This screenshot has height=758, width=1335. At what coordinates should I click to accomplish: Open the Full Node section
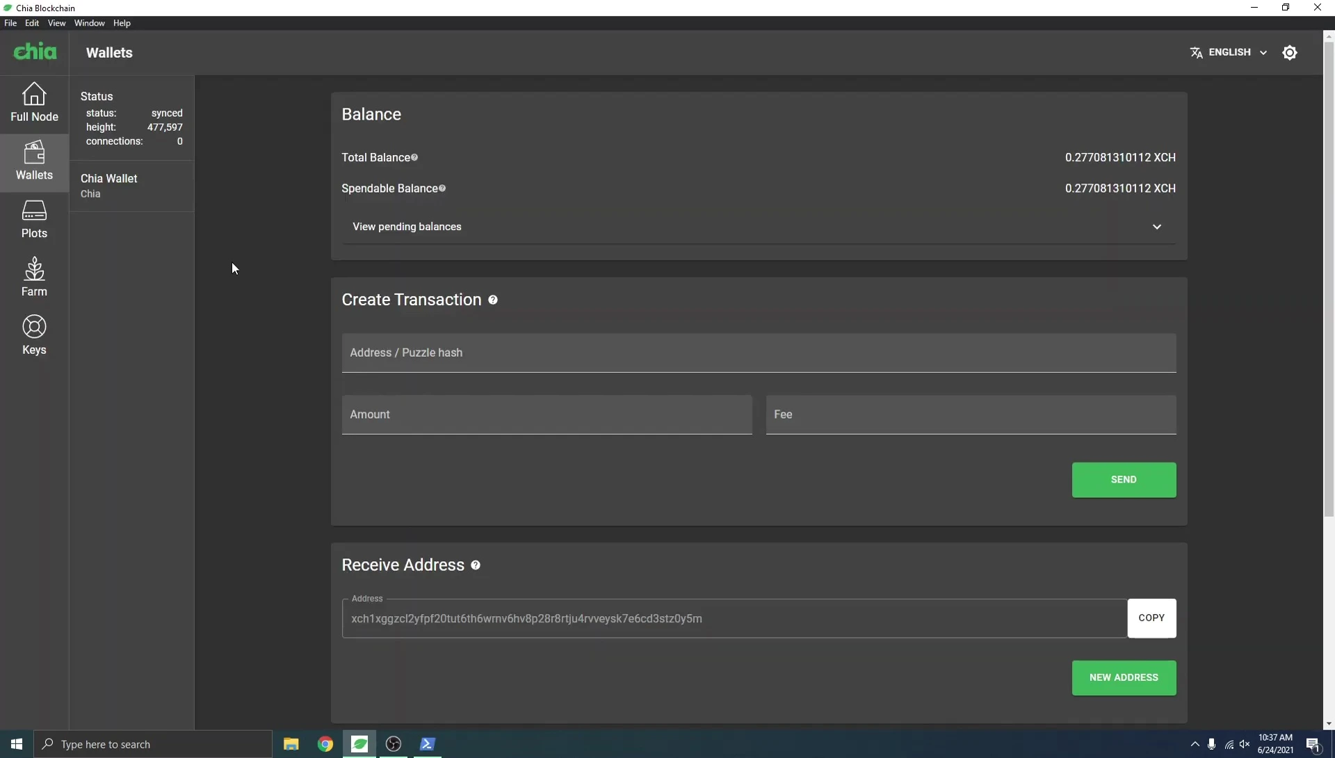tap(34, 102)
